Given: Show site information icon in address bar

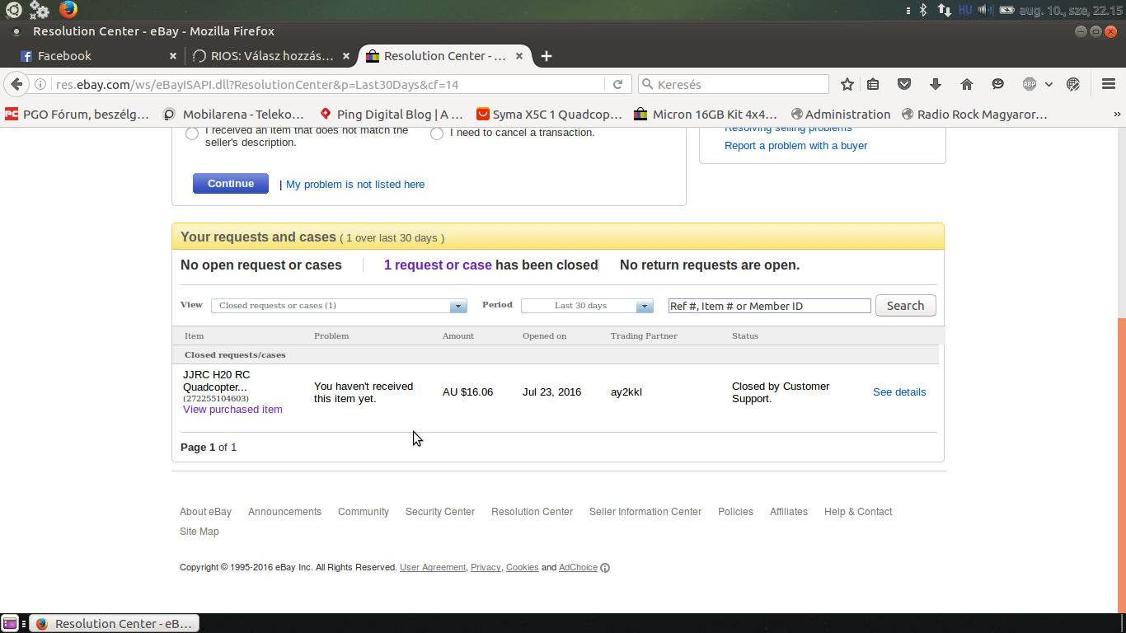Looking at the screenshot, I should click(x=40, y=84).
